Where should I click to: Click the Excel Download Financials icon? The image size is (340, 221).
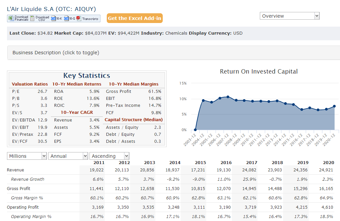click(x=11, y=18)
